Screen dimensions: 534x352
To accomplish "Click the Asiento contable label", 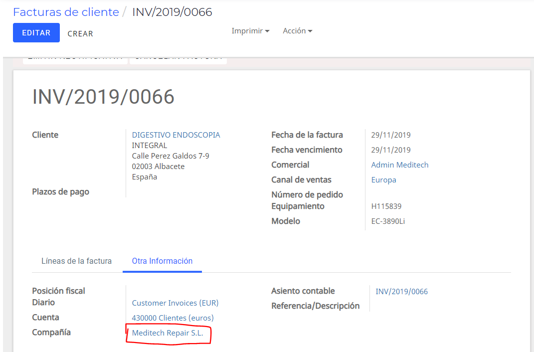I will (303, 291).
